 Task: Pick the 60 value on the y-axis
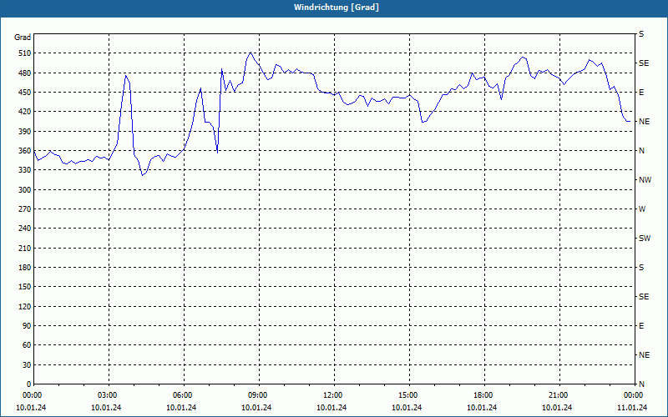click(27, 345)
